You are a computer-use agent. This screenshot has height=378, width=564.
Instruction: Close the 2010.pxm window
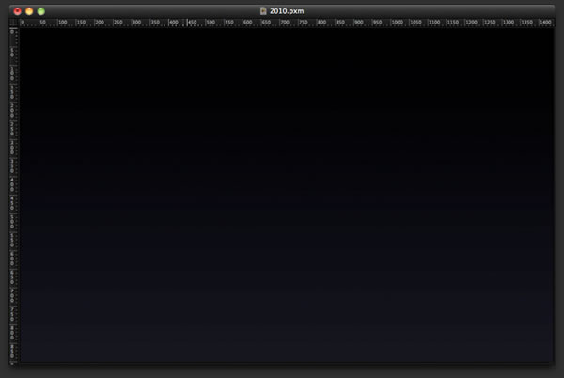tap(17, 11)
